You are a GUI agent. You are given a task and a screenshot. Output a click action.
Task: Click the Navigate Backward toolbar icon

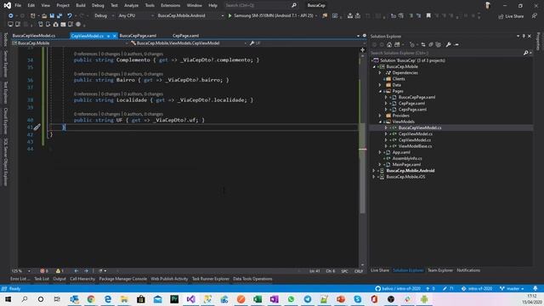coord(11,15)
